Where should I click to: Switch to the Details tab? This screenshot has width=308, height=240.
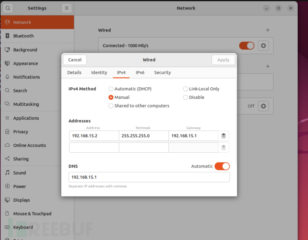coord(74,73)
